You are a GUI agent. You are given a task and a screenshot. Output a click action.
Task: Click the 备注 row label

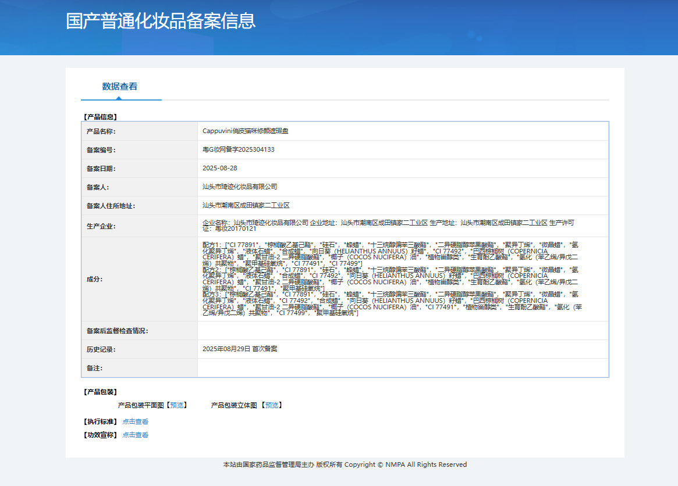tap(94, 368)
